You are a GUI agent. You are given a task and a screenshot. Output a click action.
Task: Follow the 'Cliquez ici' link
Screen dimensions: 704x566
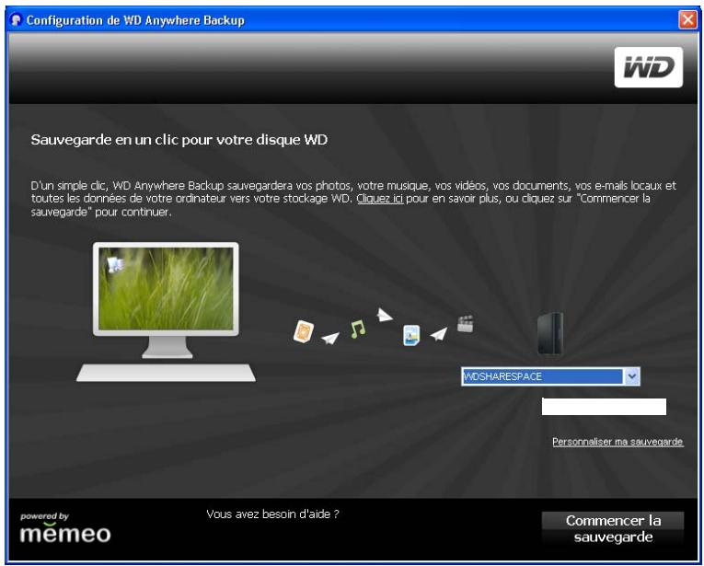click(380, 199)
